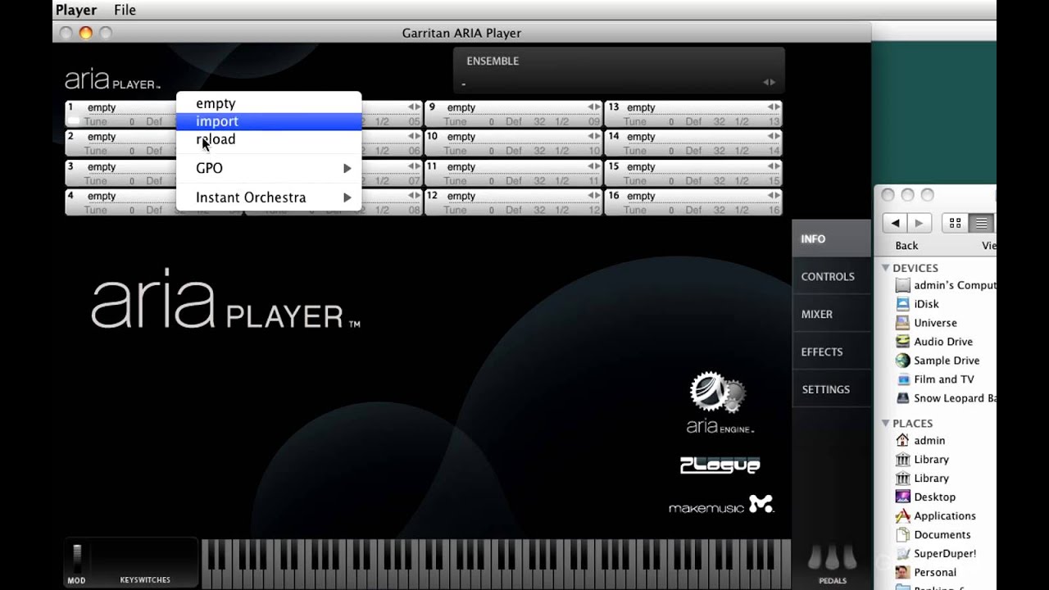The height and width of the screenshot is (590, 1049).
Task: Switch Finder to icon view
Action: 956,223
